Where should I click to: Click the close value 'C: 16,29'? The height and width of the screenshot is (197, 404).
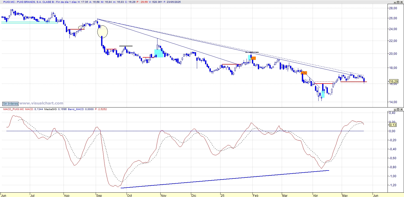click(130, 2)
